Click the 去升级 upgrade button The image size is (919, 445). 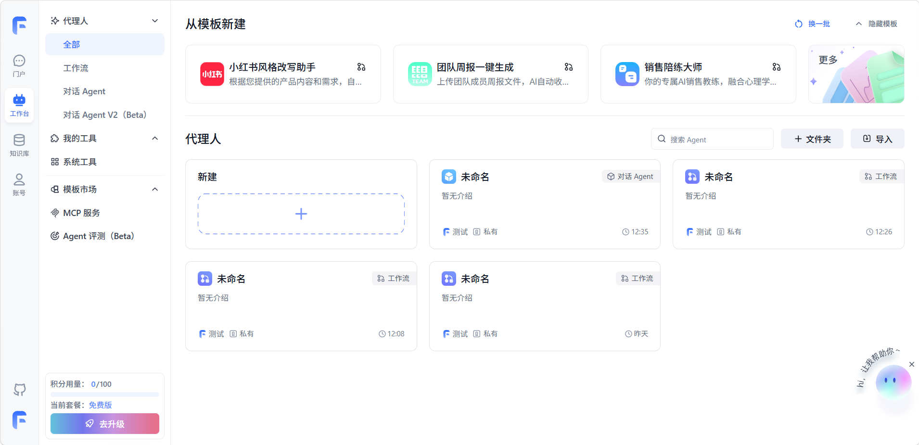click(104, 423)
